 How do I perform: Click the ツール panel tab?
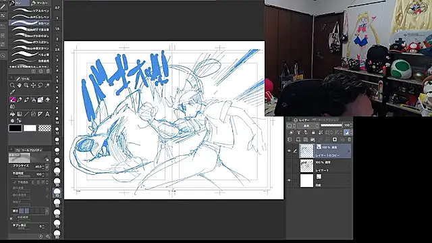[x=23, y=78]
